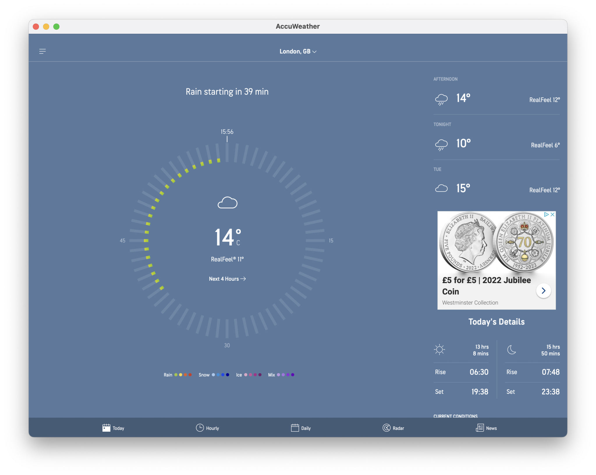Screen dimensions: 596x475
Task: Switch to the Today tab
Action: coord(113,428)
